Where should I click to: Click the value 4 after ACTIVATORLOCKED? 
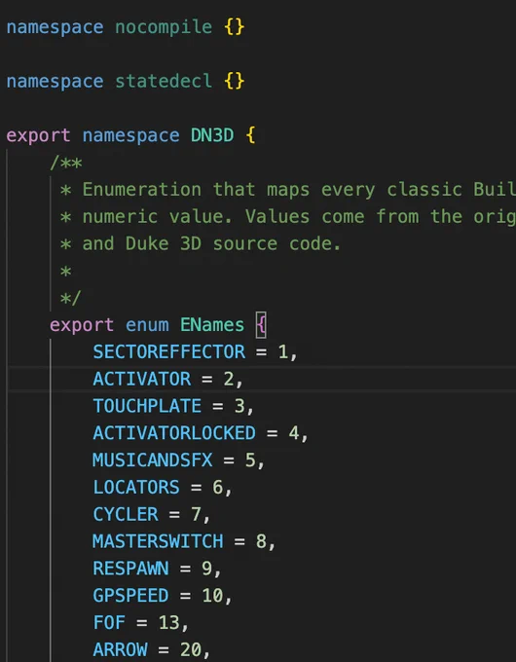[x=294, y=433]
